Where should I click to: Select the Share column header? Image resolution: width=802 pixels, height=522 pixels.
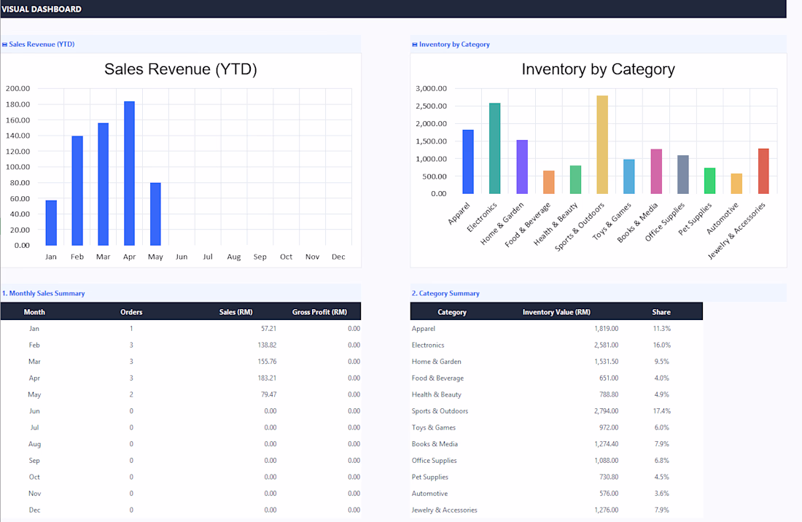click(661, 312)
